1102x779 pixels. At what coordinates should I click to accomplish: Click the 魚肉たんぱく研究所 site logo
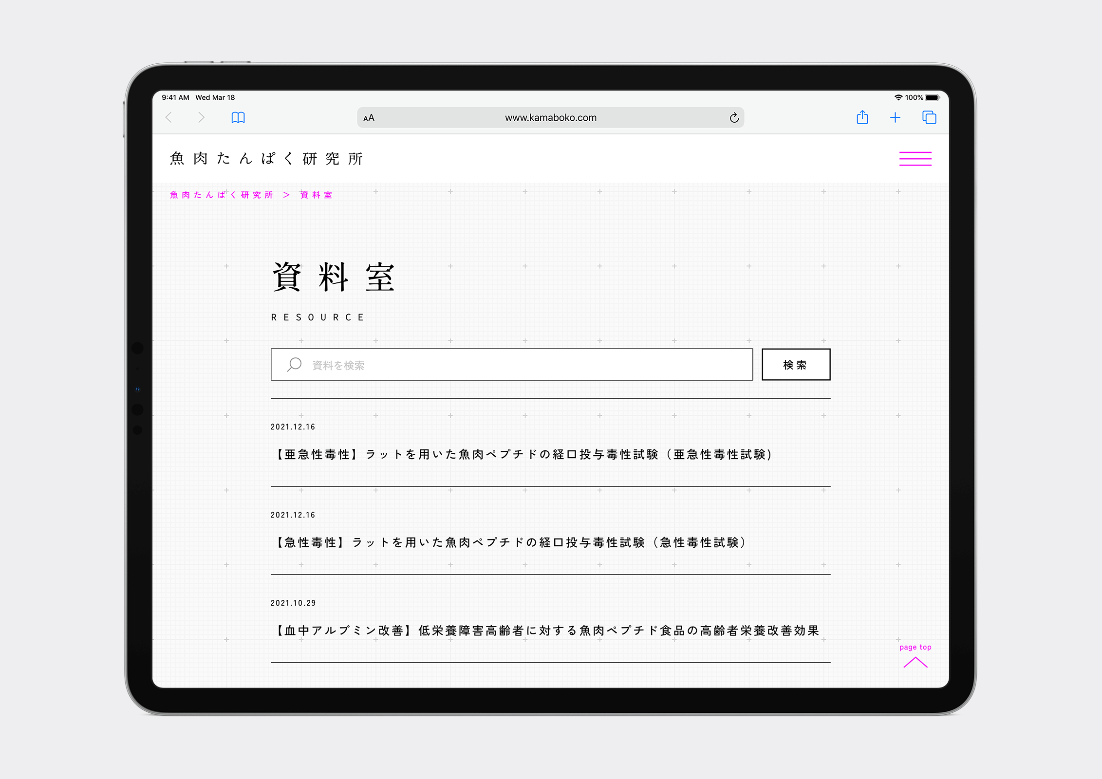tap(266, 159)
